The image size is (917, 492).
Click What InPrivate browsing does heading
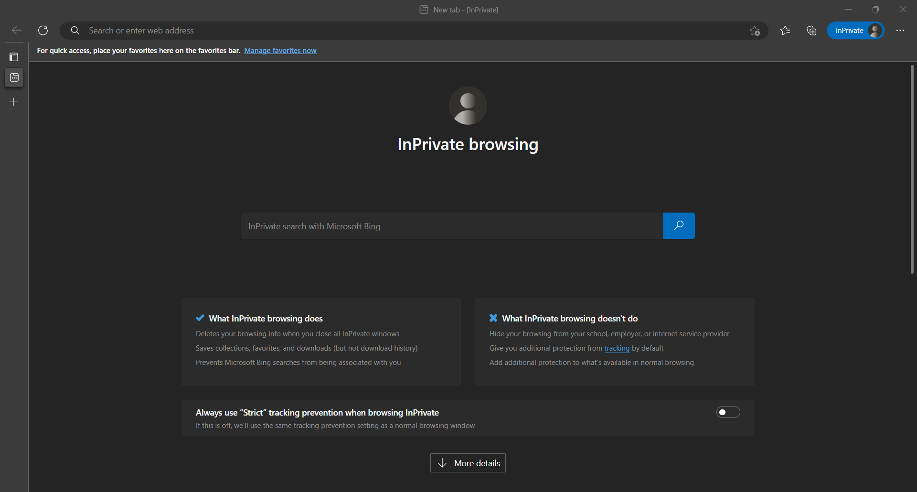(x=266, y=319)
